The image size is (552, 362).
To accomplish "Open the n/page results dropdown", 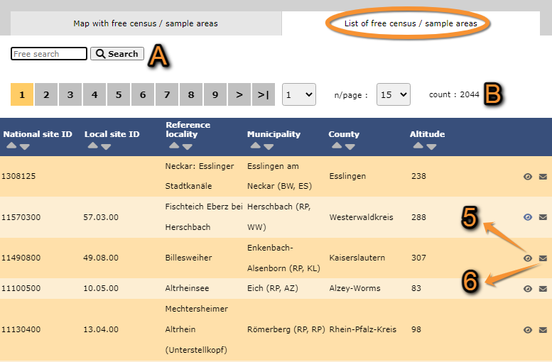I will point(393,94).
